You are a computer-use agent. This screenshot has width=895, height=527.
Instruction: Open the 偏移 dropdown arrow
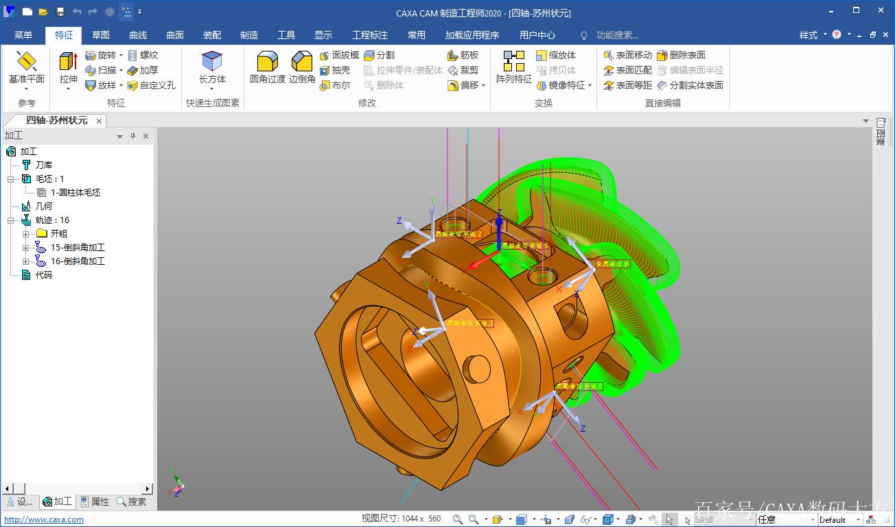[483, 85]
